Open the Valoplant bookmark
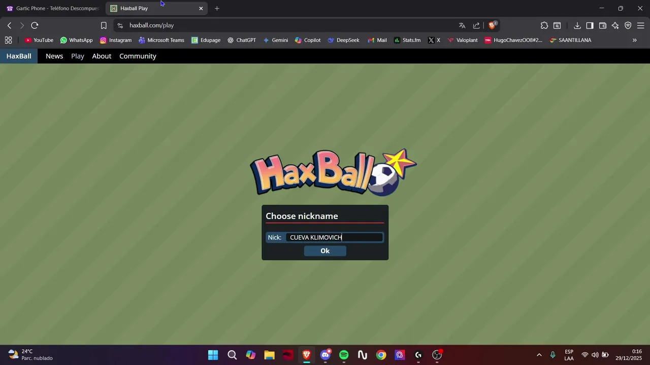 [462, 40]
